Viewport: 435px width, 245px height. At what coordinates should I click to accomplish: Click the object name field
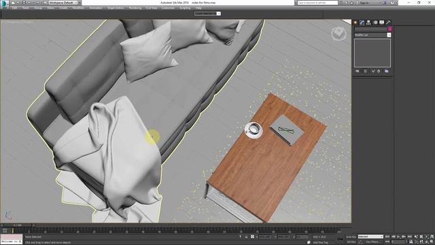(370, 29)
